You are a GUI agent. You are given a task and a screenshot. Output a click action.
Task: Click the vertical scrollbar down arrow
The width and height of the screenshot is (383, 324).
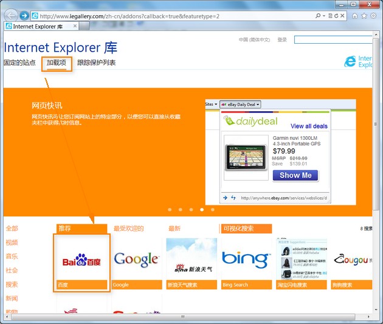(x=376, y=309)
